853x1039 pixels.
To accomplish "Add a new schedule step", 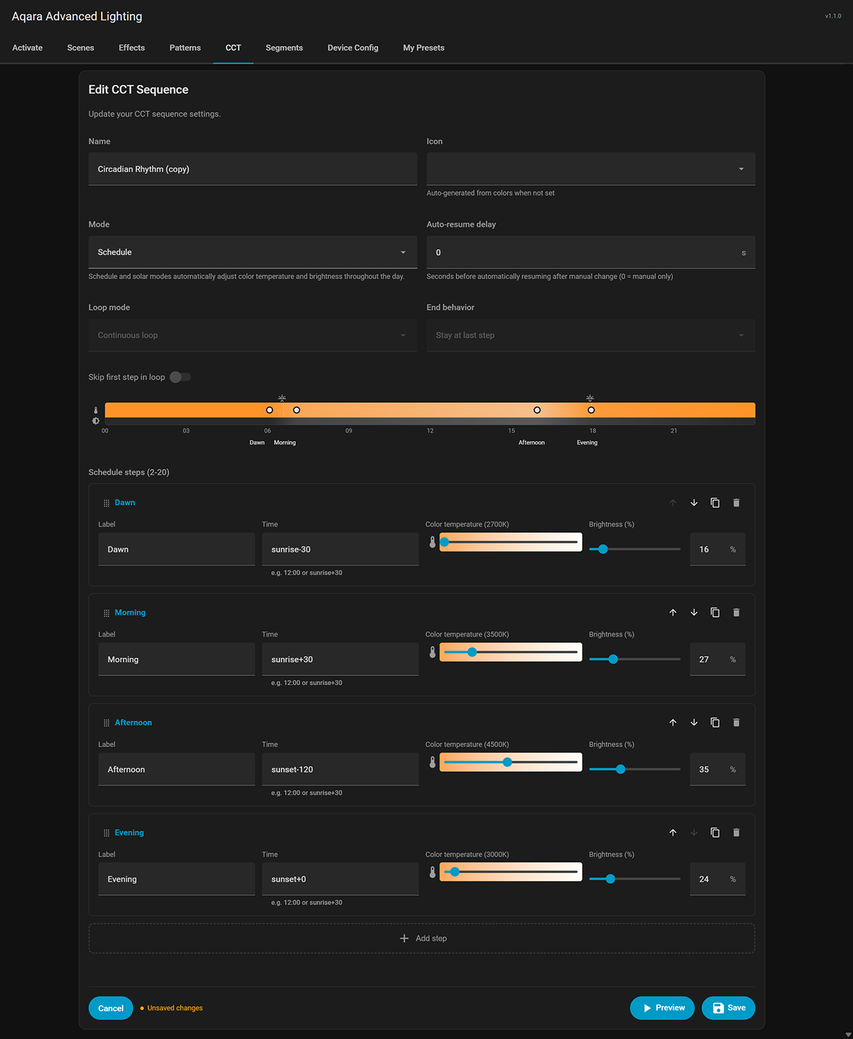I will click(x=423, y=938).
